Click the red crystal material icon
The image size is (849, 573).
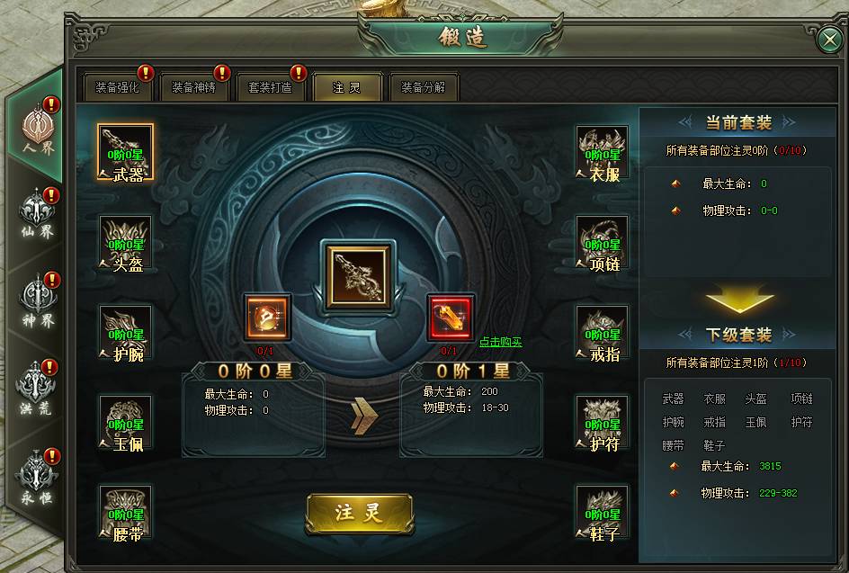(450, 318)
